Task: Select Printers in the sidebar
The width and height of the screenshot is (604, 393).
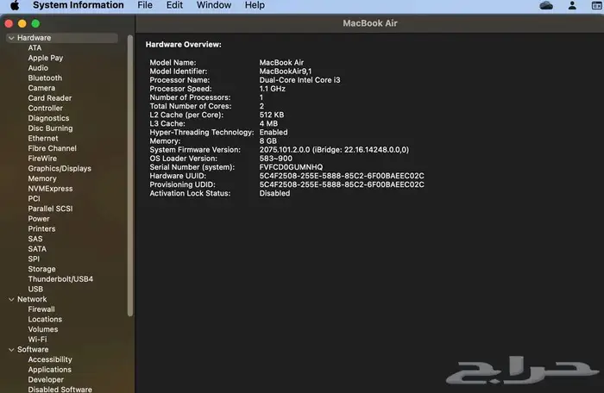Action: 41,228
